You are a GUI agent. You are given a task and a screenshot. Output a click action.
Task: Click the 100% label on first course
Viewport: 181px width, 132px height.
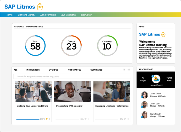[42, 119]
